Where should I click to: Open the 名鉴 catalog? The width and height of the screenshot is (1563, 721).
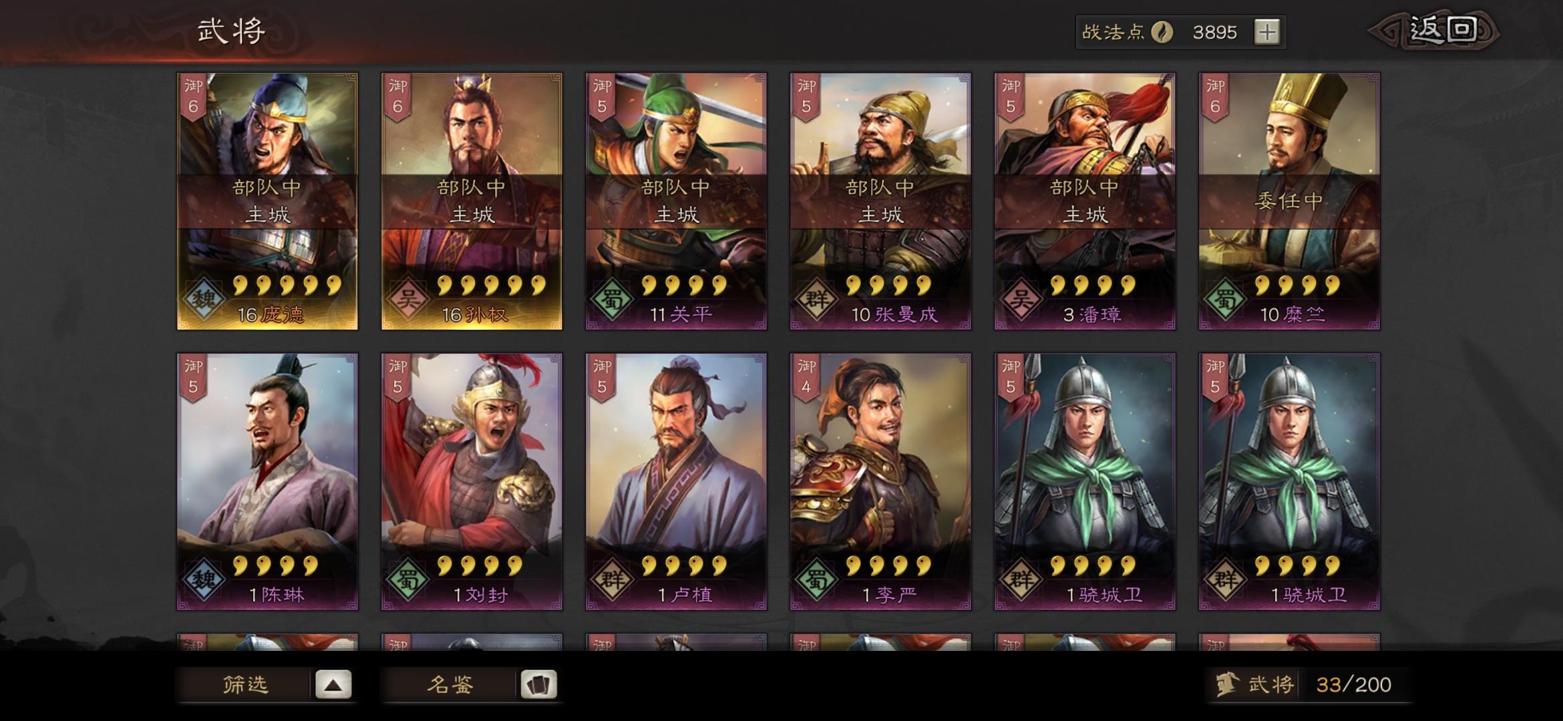tap(450, 684)
